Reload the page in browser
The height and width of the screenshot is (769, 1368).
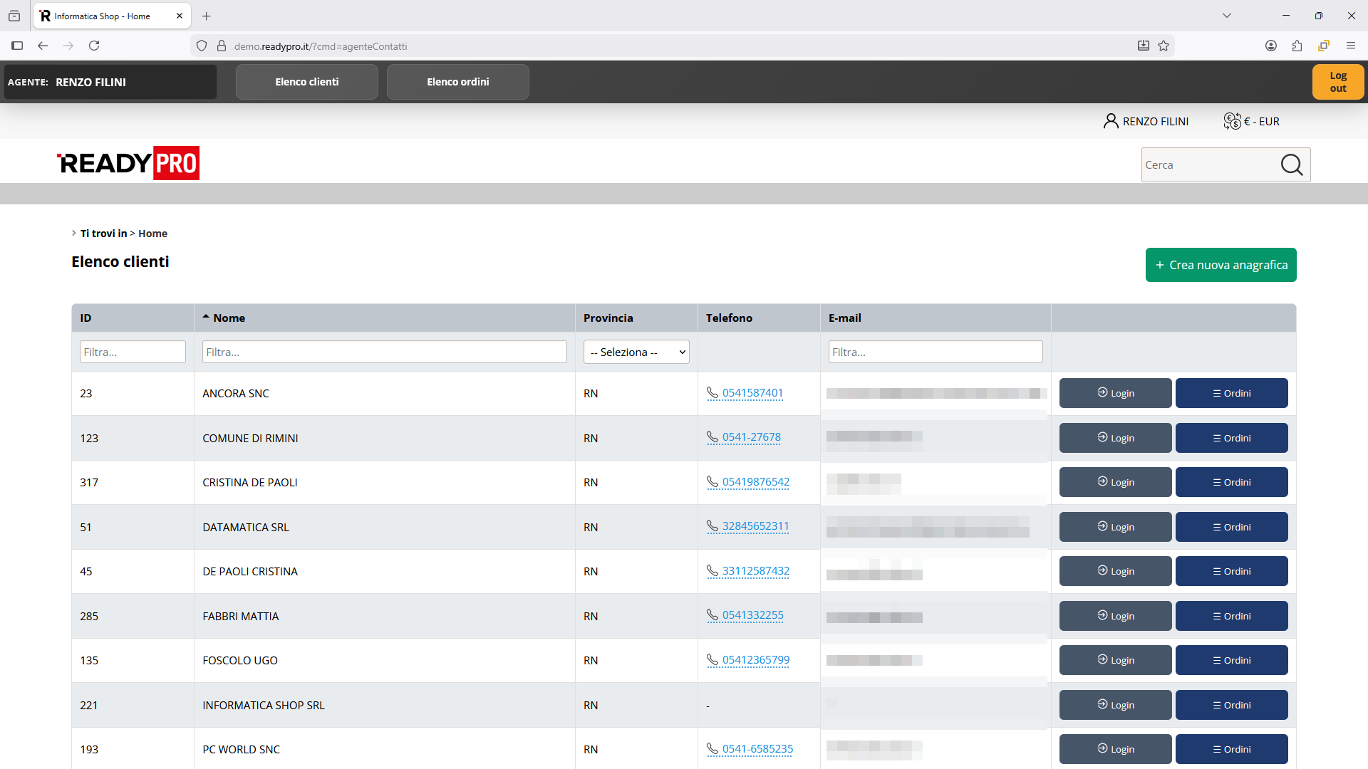coord(94,46)
